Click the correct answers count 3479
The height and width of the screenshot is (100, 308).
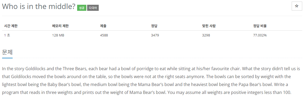click(155, 35)
